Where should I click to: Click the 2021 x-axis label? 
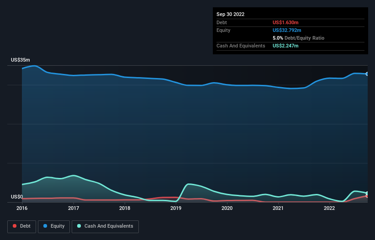click(278, 208)
